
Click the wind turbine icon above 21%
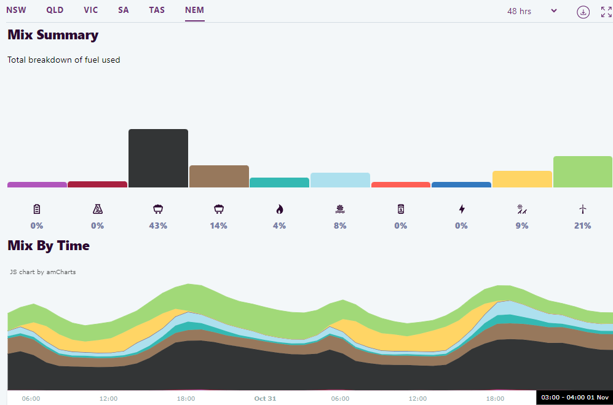coord(582,209)
